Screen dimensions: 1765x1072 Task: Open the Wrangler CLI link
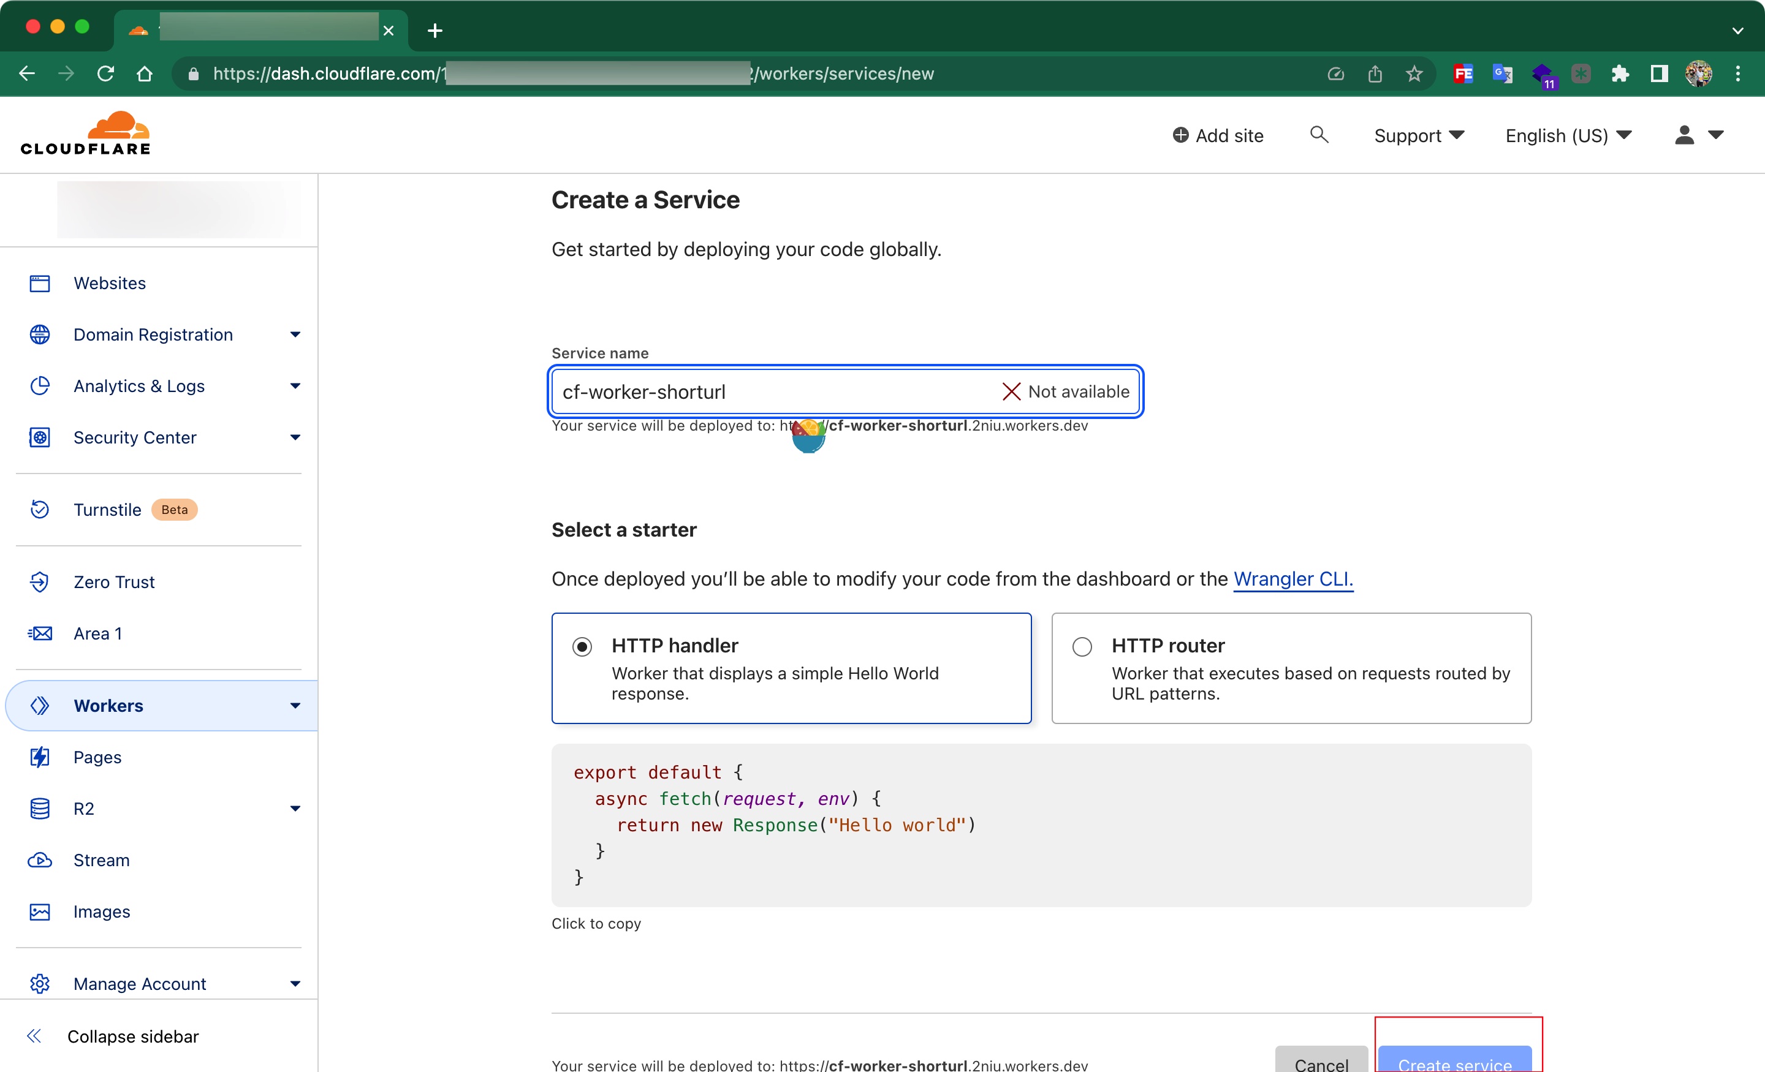coord(1292,579)
